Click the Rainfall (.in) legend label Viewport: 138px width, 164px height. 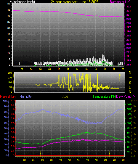point(8,97)
